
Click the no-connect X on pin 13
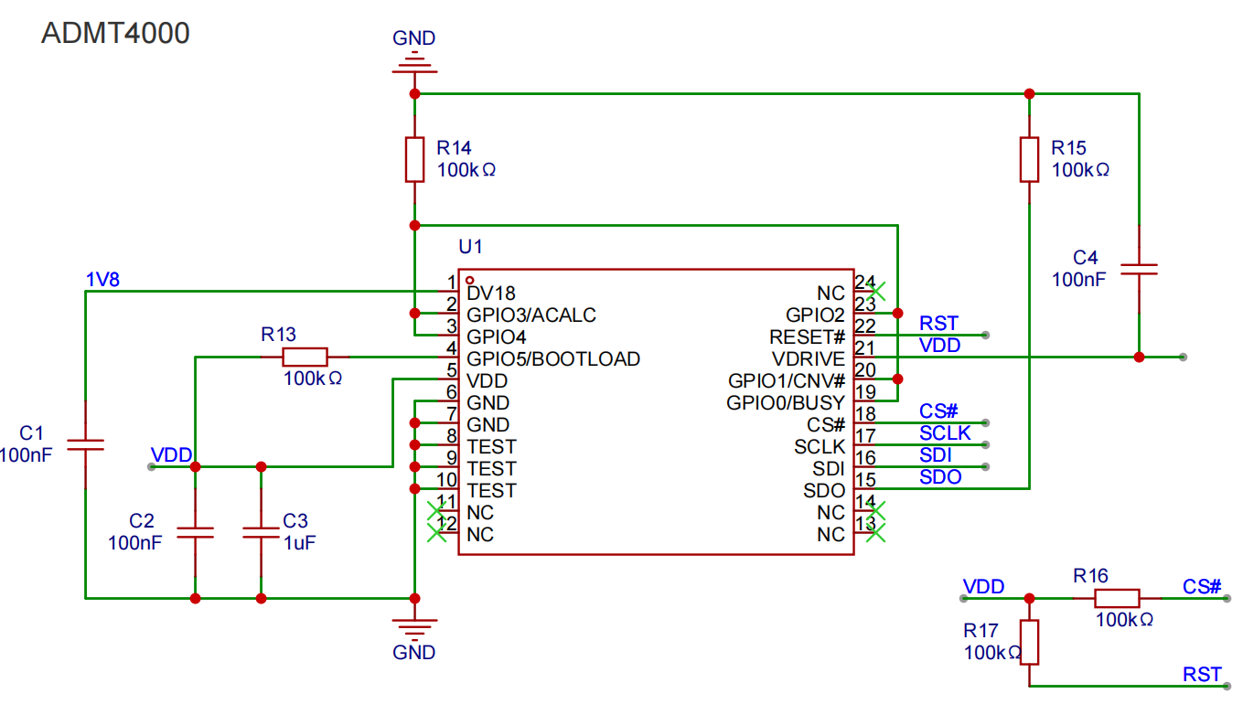875,532
